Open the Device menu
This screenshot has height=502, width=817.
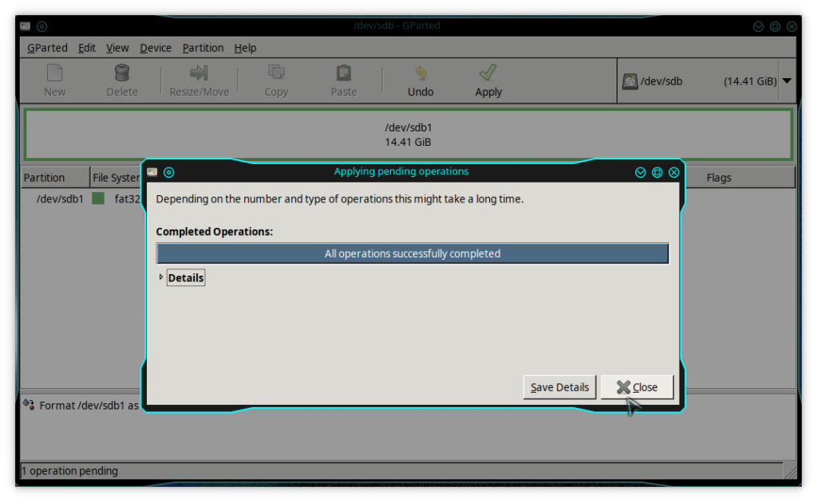[156, 48]
